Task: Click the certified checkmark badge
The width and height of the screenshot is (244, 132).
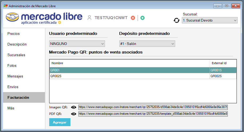Action: pos(60,22)
